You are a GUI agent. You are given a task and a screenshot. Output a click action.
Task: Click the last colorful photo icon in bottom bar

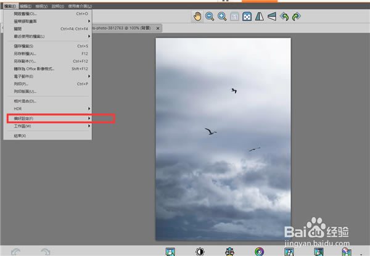coord(347,252)
